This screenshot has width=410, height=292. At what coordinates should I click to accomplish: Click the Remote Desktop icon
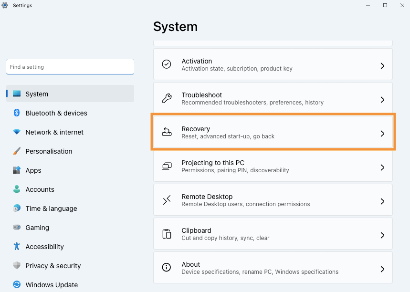click(167, 200)
